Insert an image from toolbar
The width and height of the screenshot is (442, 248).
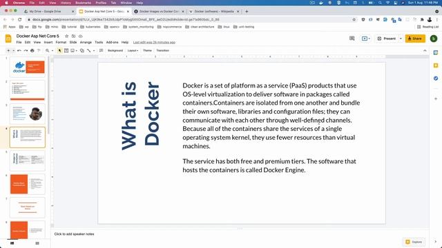(73, 50)
